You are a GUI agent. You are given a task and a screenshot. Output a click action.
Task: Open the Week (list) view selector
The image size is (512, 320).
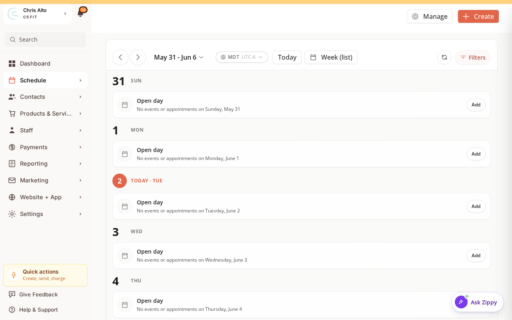coord(331,57)
